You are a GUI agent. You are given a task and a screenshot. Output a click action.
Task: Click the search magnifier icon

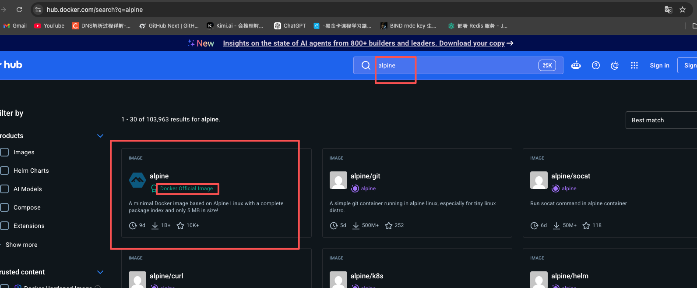[x=366, y=65]
